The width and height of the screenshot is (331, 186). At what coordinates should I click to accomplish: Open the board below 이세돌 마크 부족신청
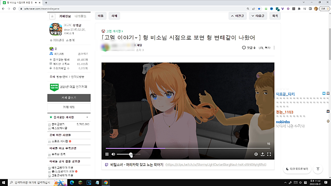(58, 154)
